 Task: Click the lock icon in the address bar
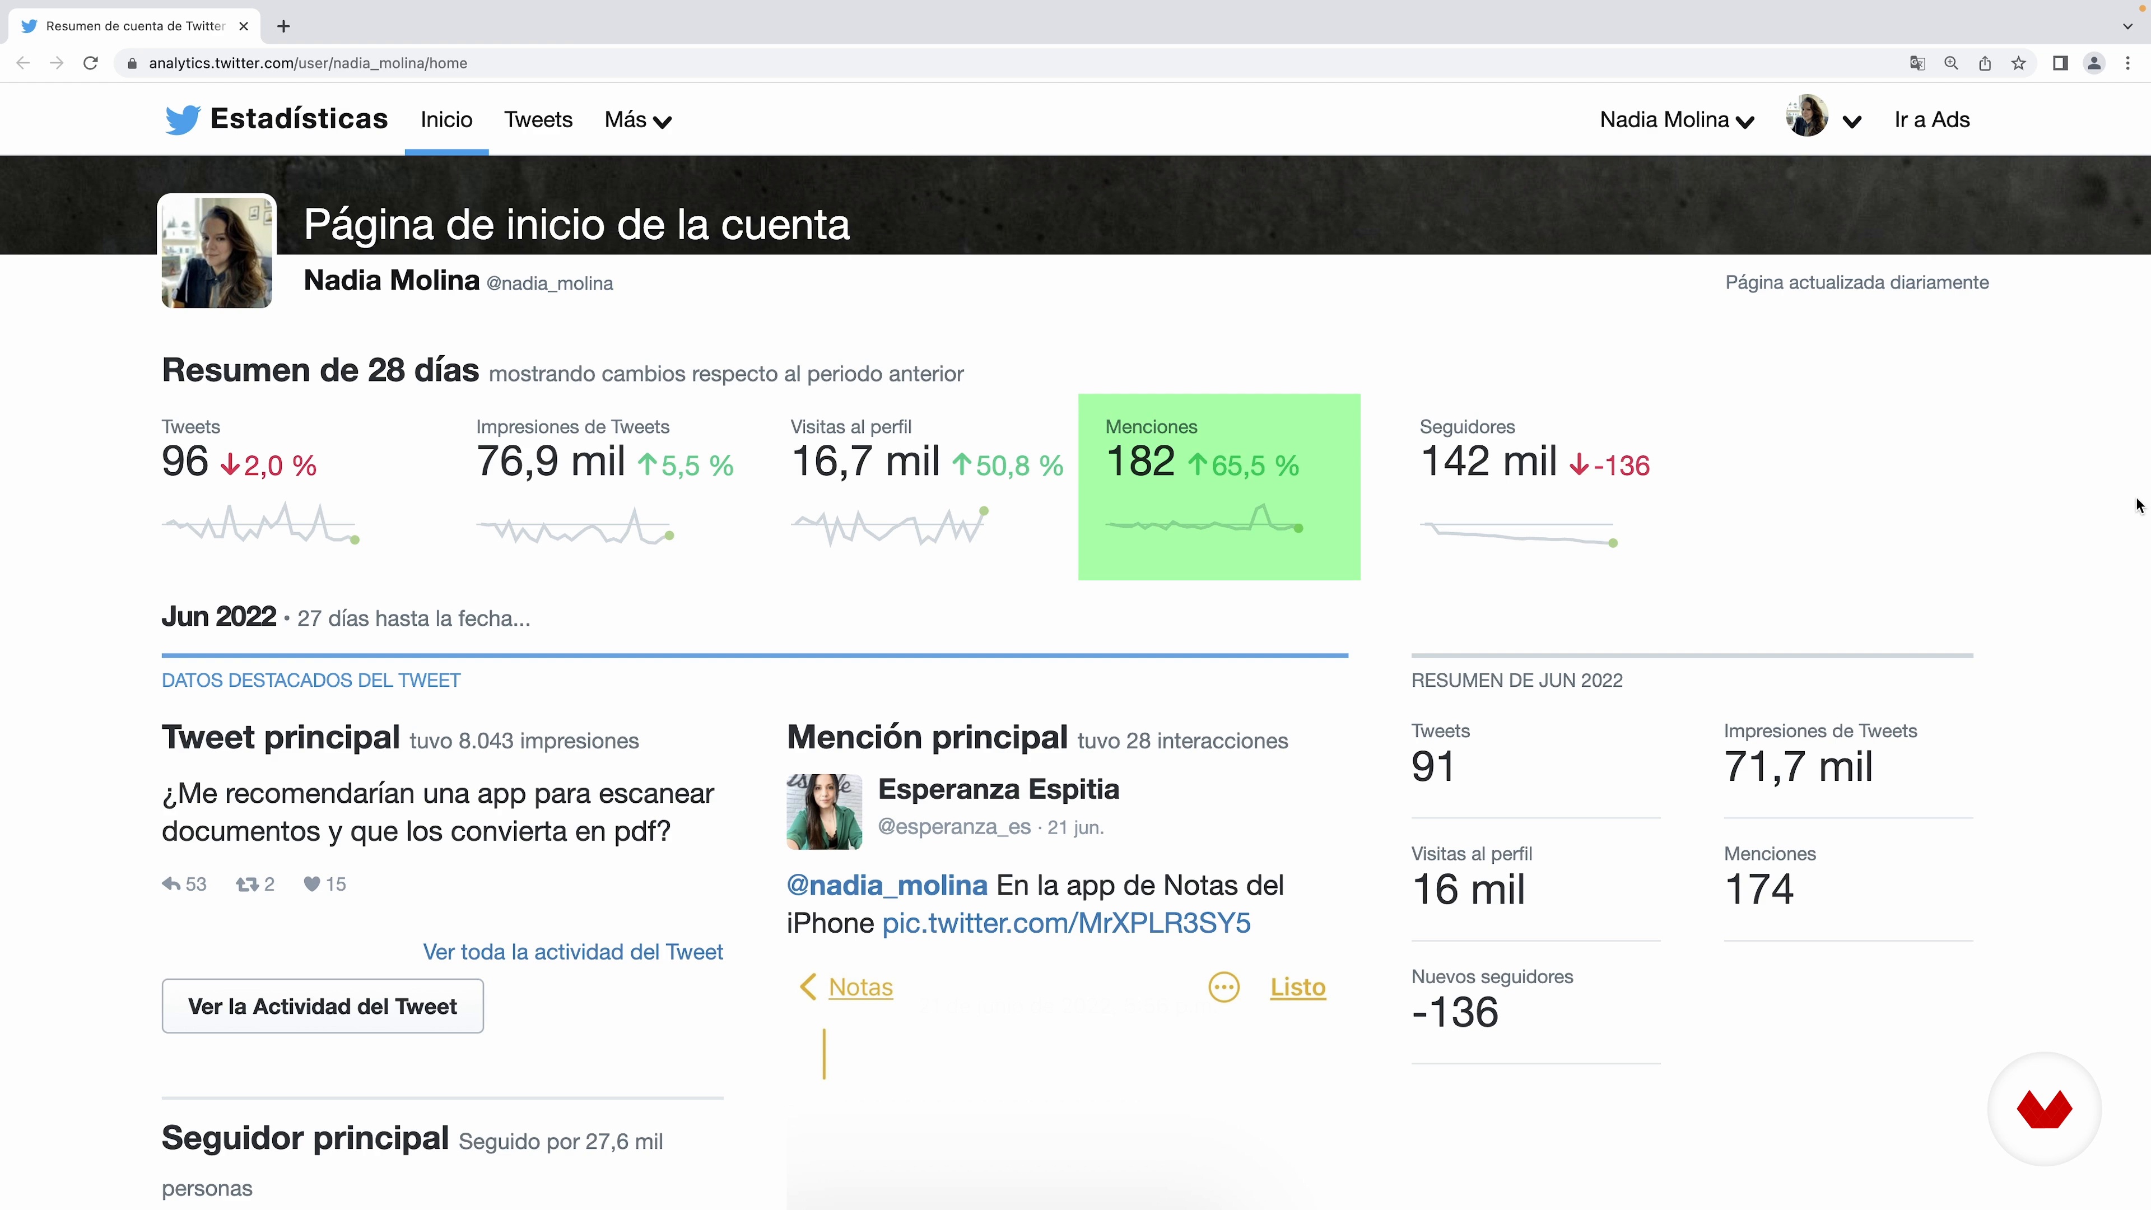[132, 63]
